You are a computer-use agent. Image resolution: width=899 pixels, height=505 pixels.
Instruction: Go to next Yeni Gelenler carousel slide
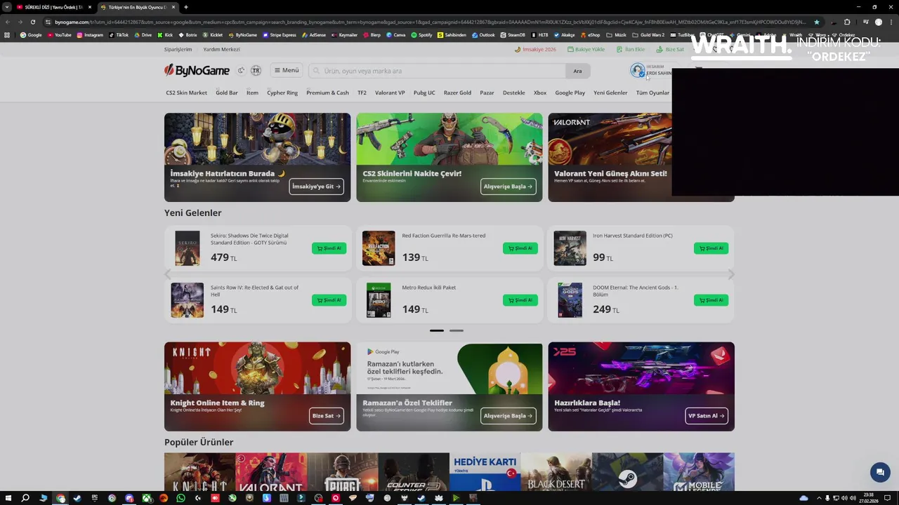(x=731, y=274)
